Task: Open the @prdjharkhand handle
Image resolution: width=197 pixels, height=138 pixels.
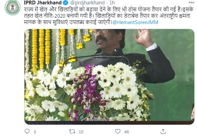Action: coord(87,3)
